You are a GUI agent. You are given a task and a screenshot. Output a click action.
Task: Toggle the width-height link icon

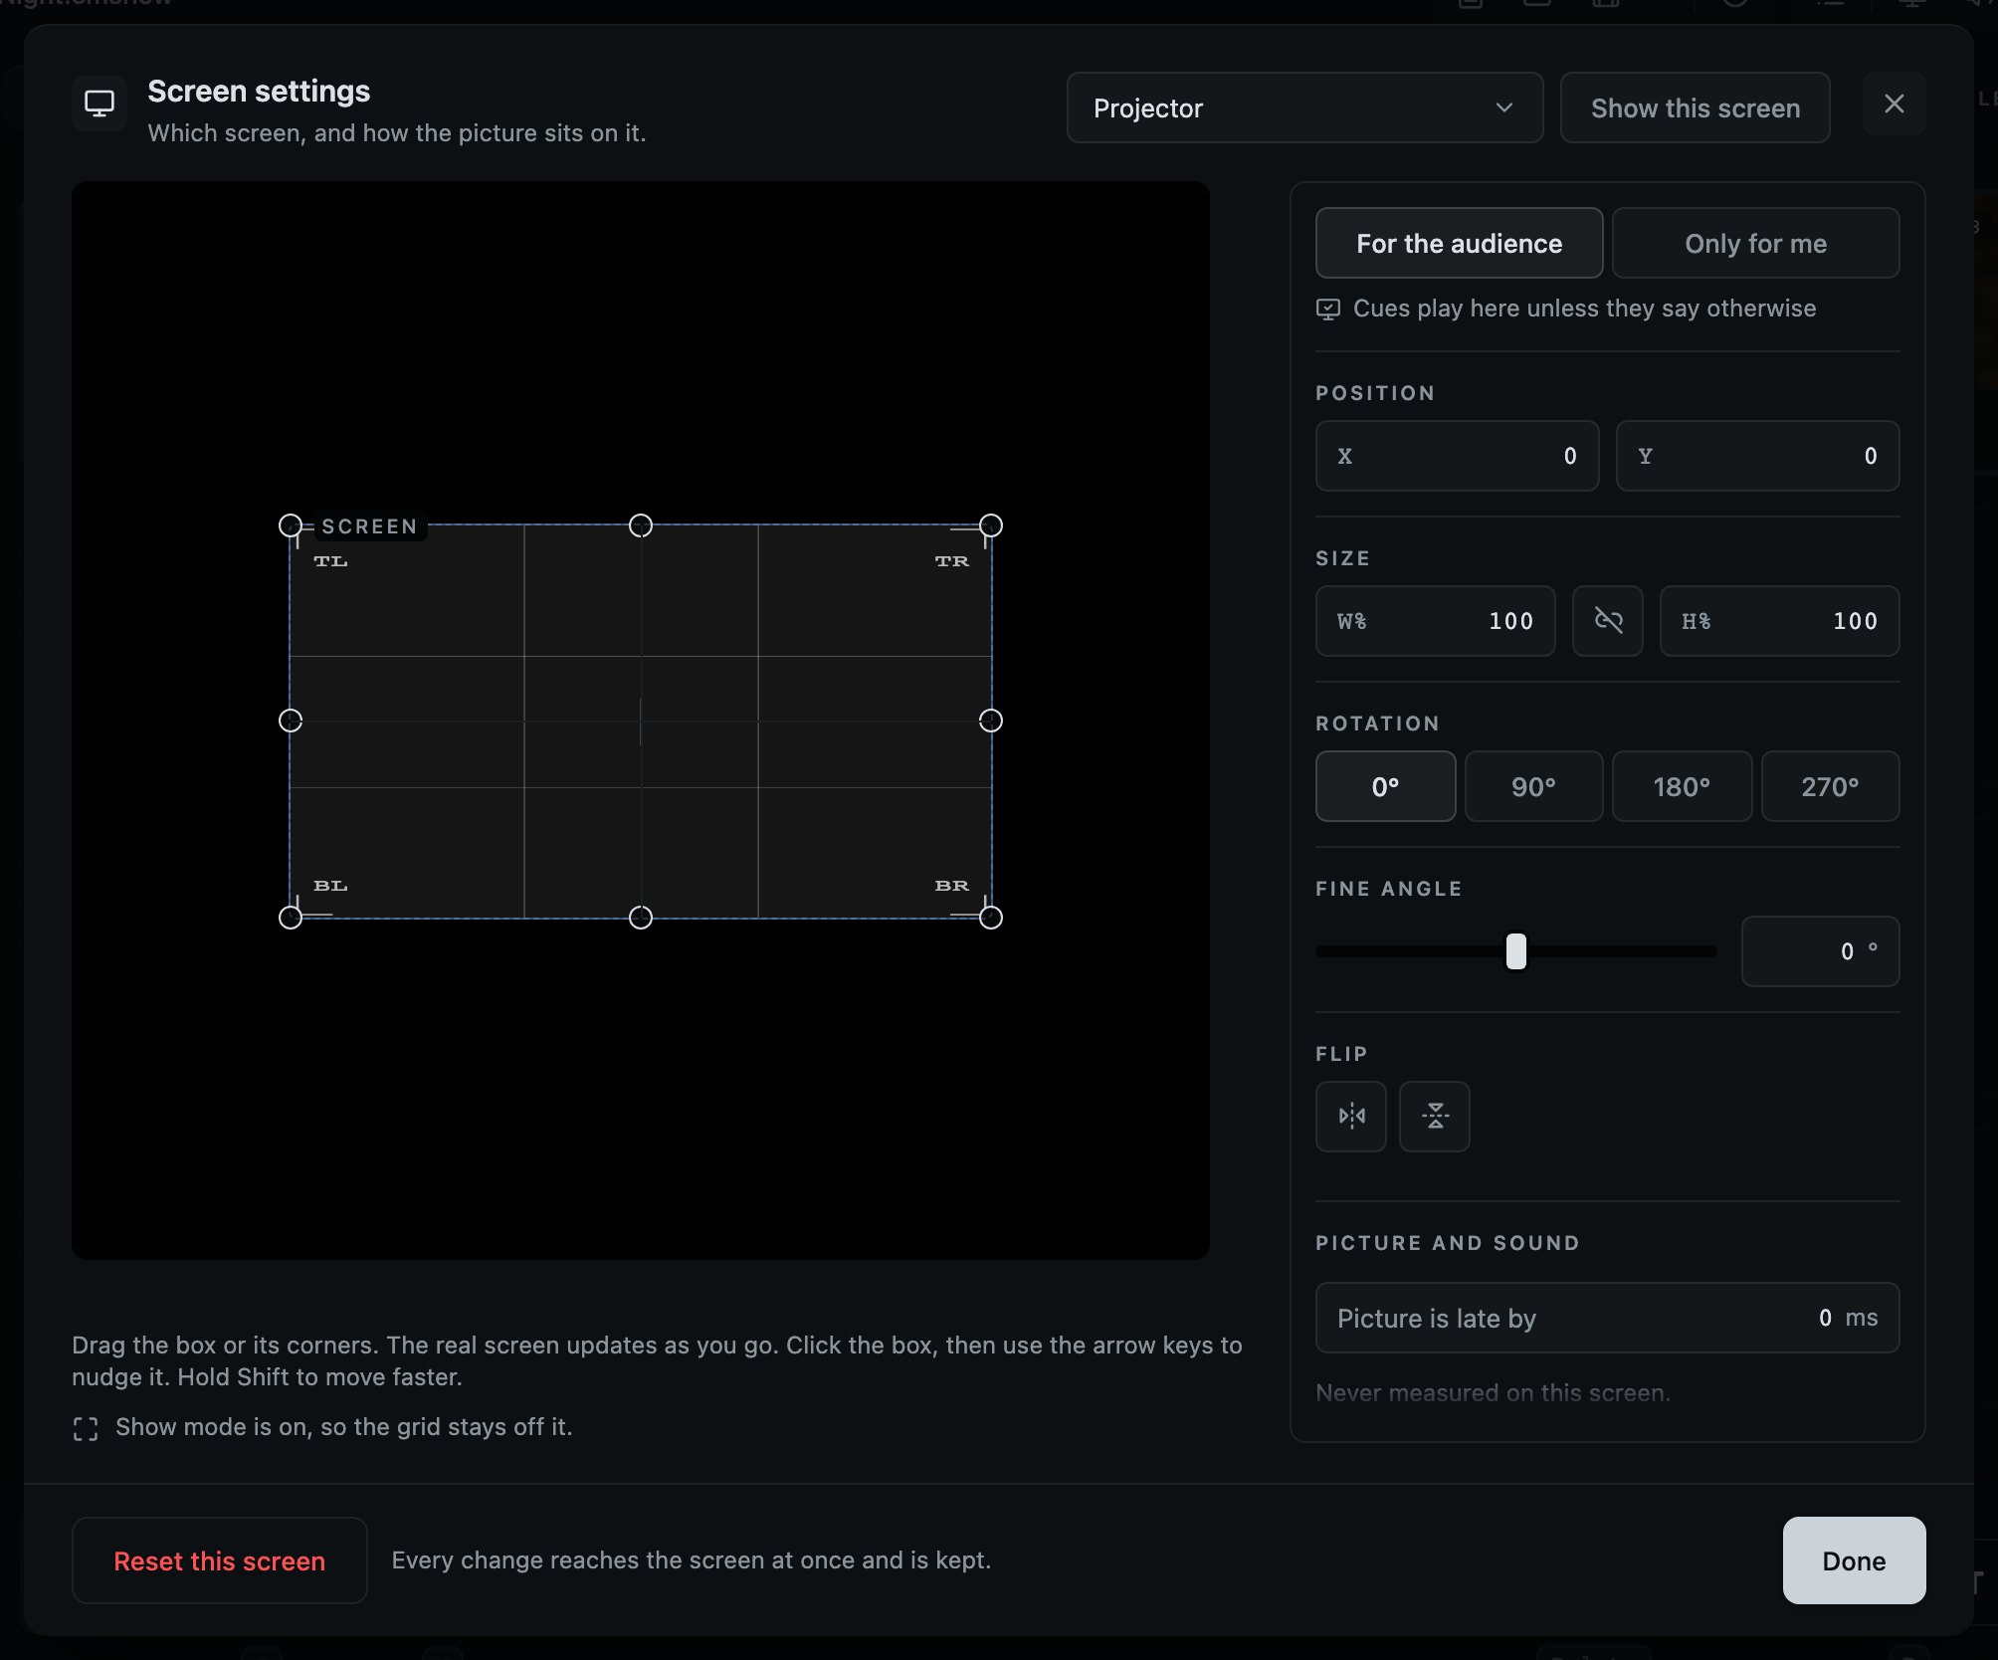1607,621
